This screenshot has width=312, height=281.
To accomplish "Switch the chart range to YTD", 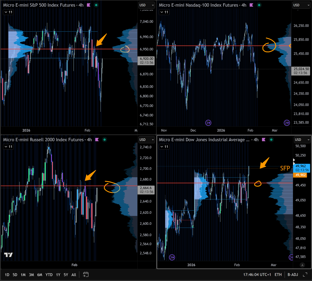I will tap(49, 274).
